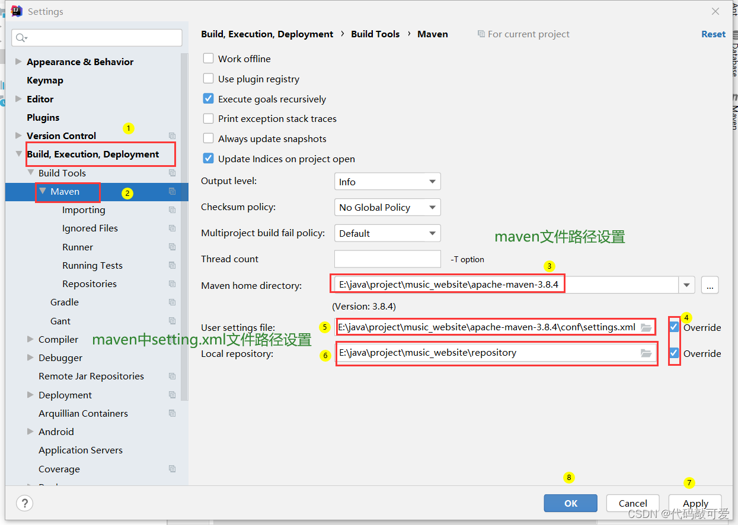Toggle Override for Local repository

coord(674,353)
